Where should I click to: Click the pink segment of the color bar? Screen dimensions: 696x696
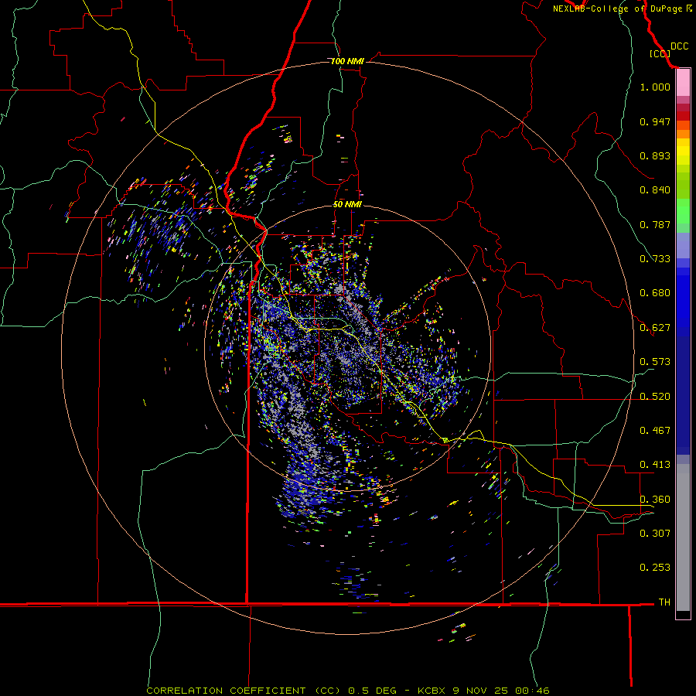tap(683, 83)
